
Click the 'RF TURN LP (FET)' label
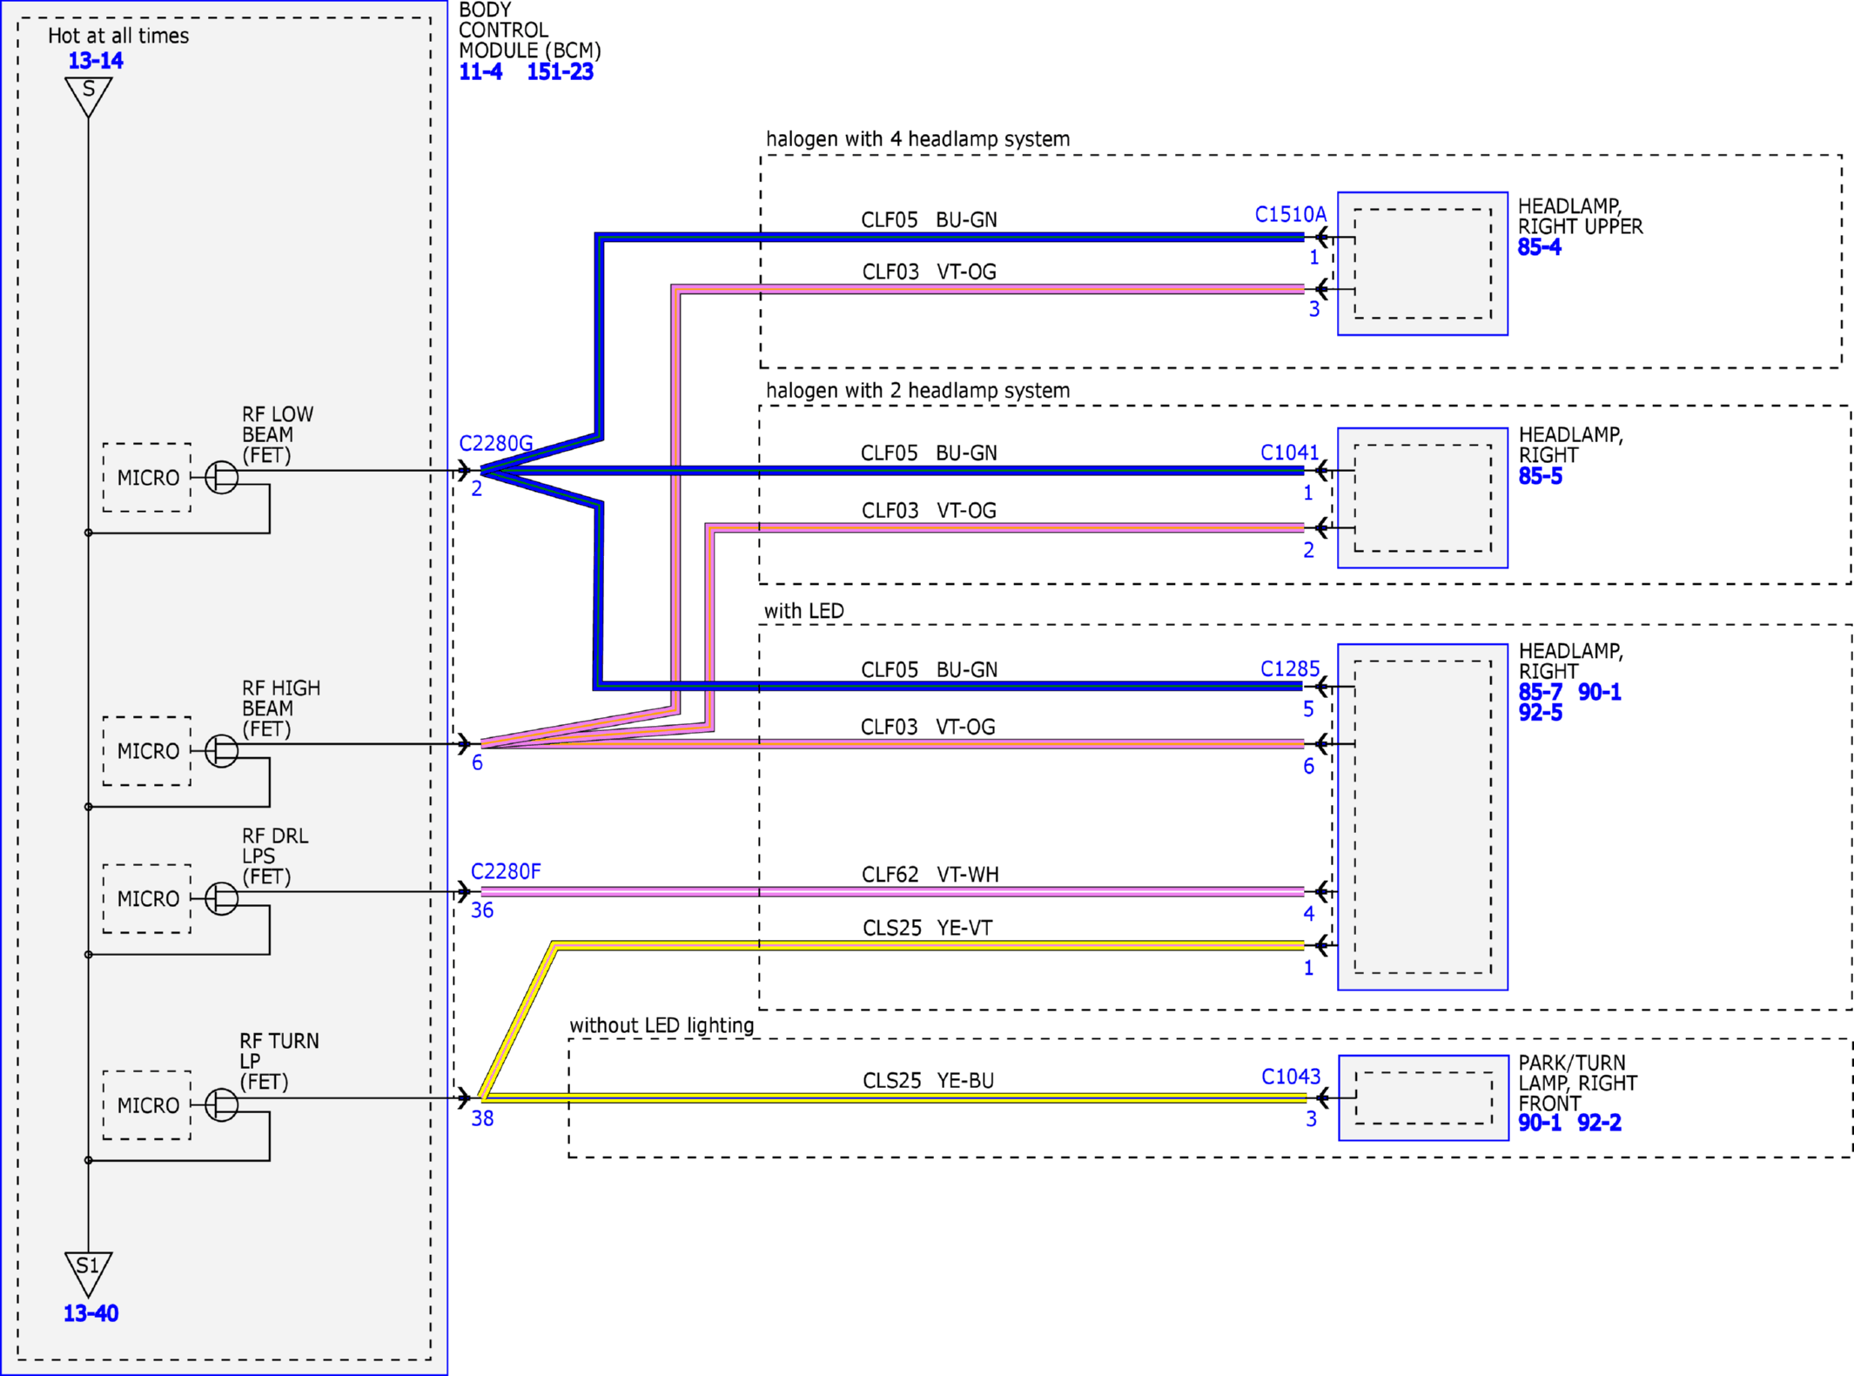(279, 1061)
